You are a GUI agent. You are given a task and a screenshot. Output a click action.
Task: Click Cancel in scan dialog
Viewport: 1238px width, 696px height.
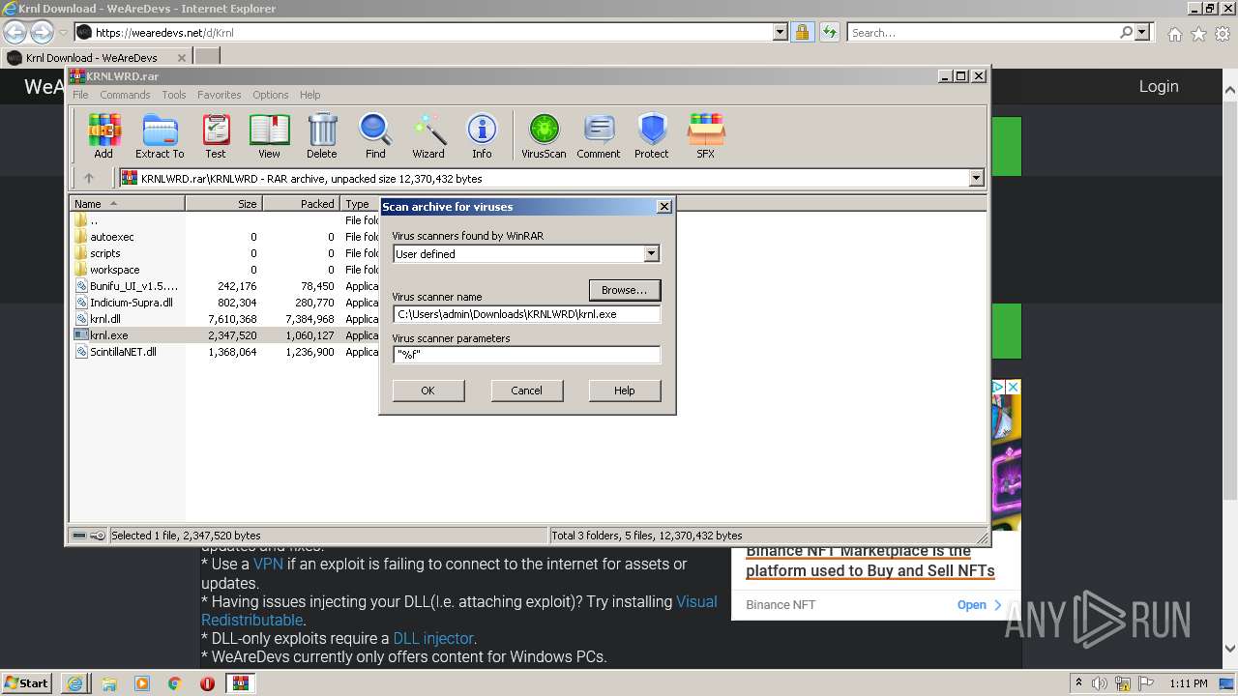(x=526, y=391)
